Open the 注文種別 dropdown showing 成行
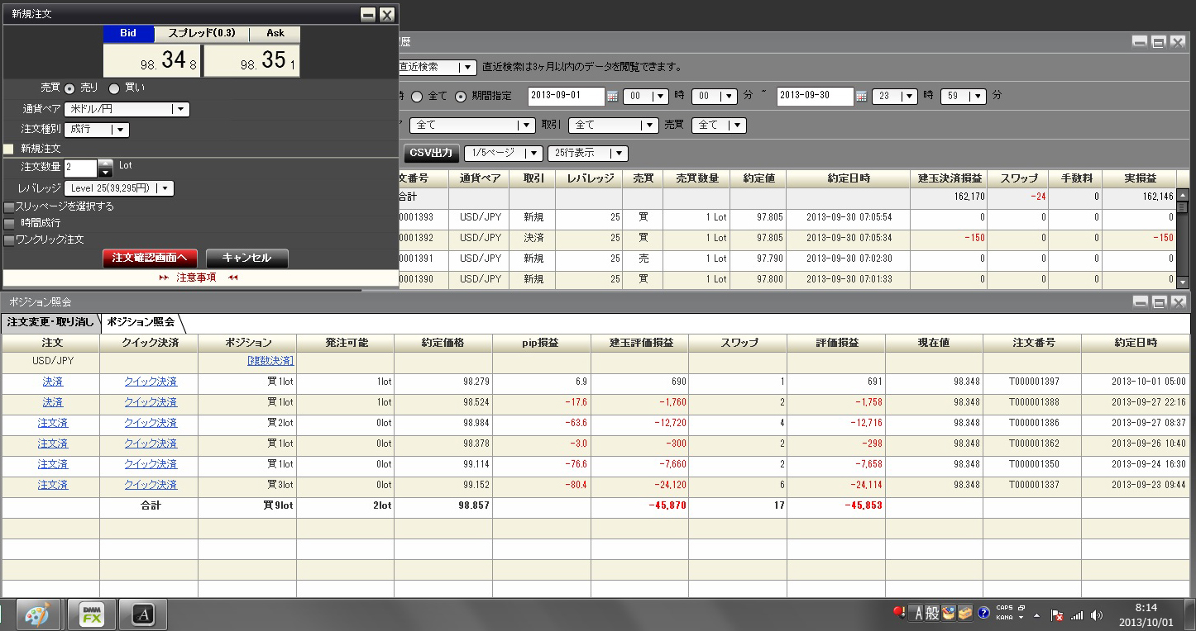 point(97,130)
